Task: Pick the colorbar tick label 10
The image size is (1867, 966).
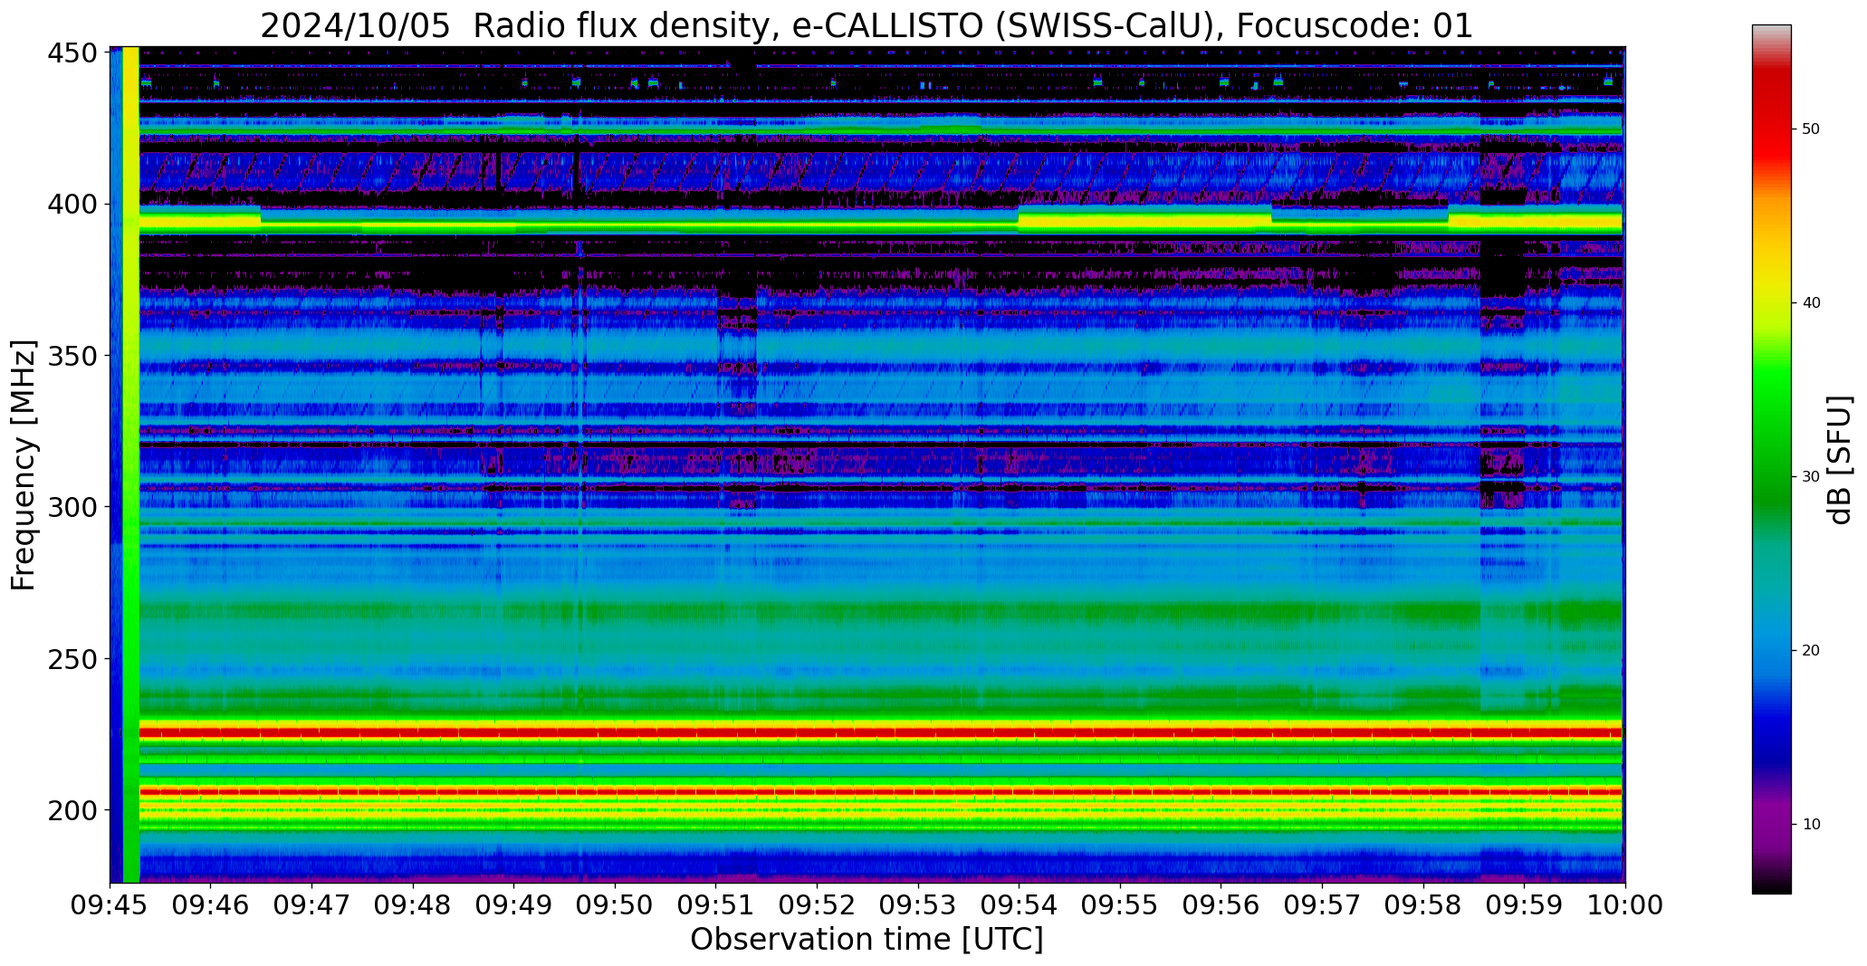Action: tap(1811, 824)
